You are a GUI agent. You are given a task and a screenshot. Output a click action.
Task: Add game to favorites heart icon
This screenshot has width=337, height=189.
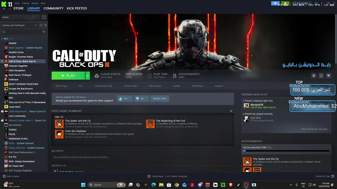tap(328, 76)
